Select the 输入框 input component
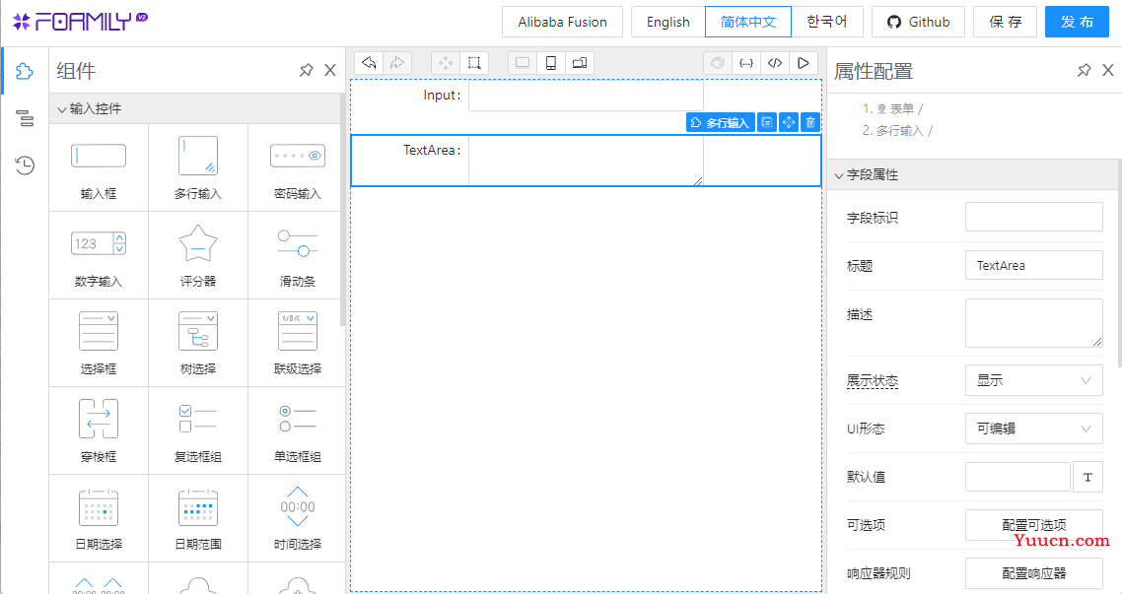 point(99,167)
